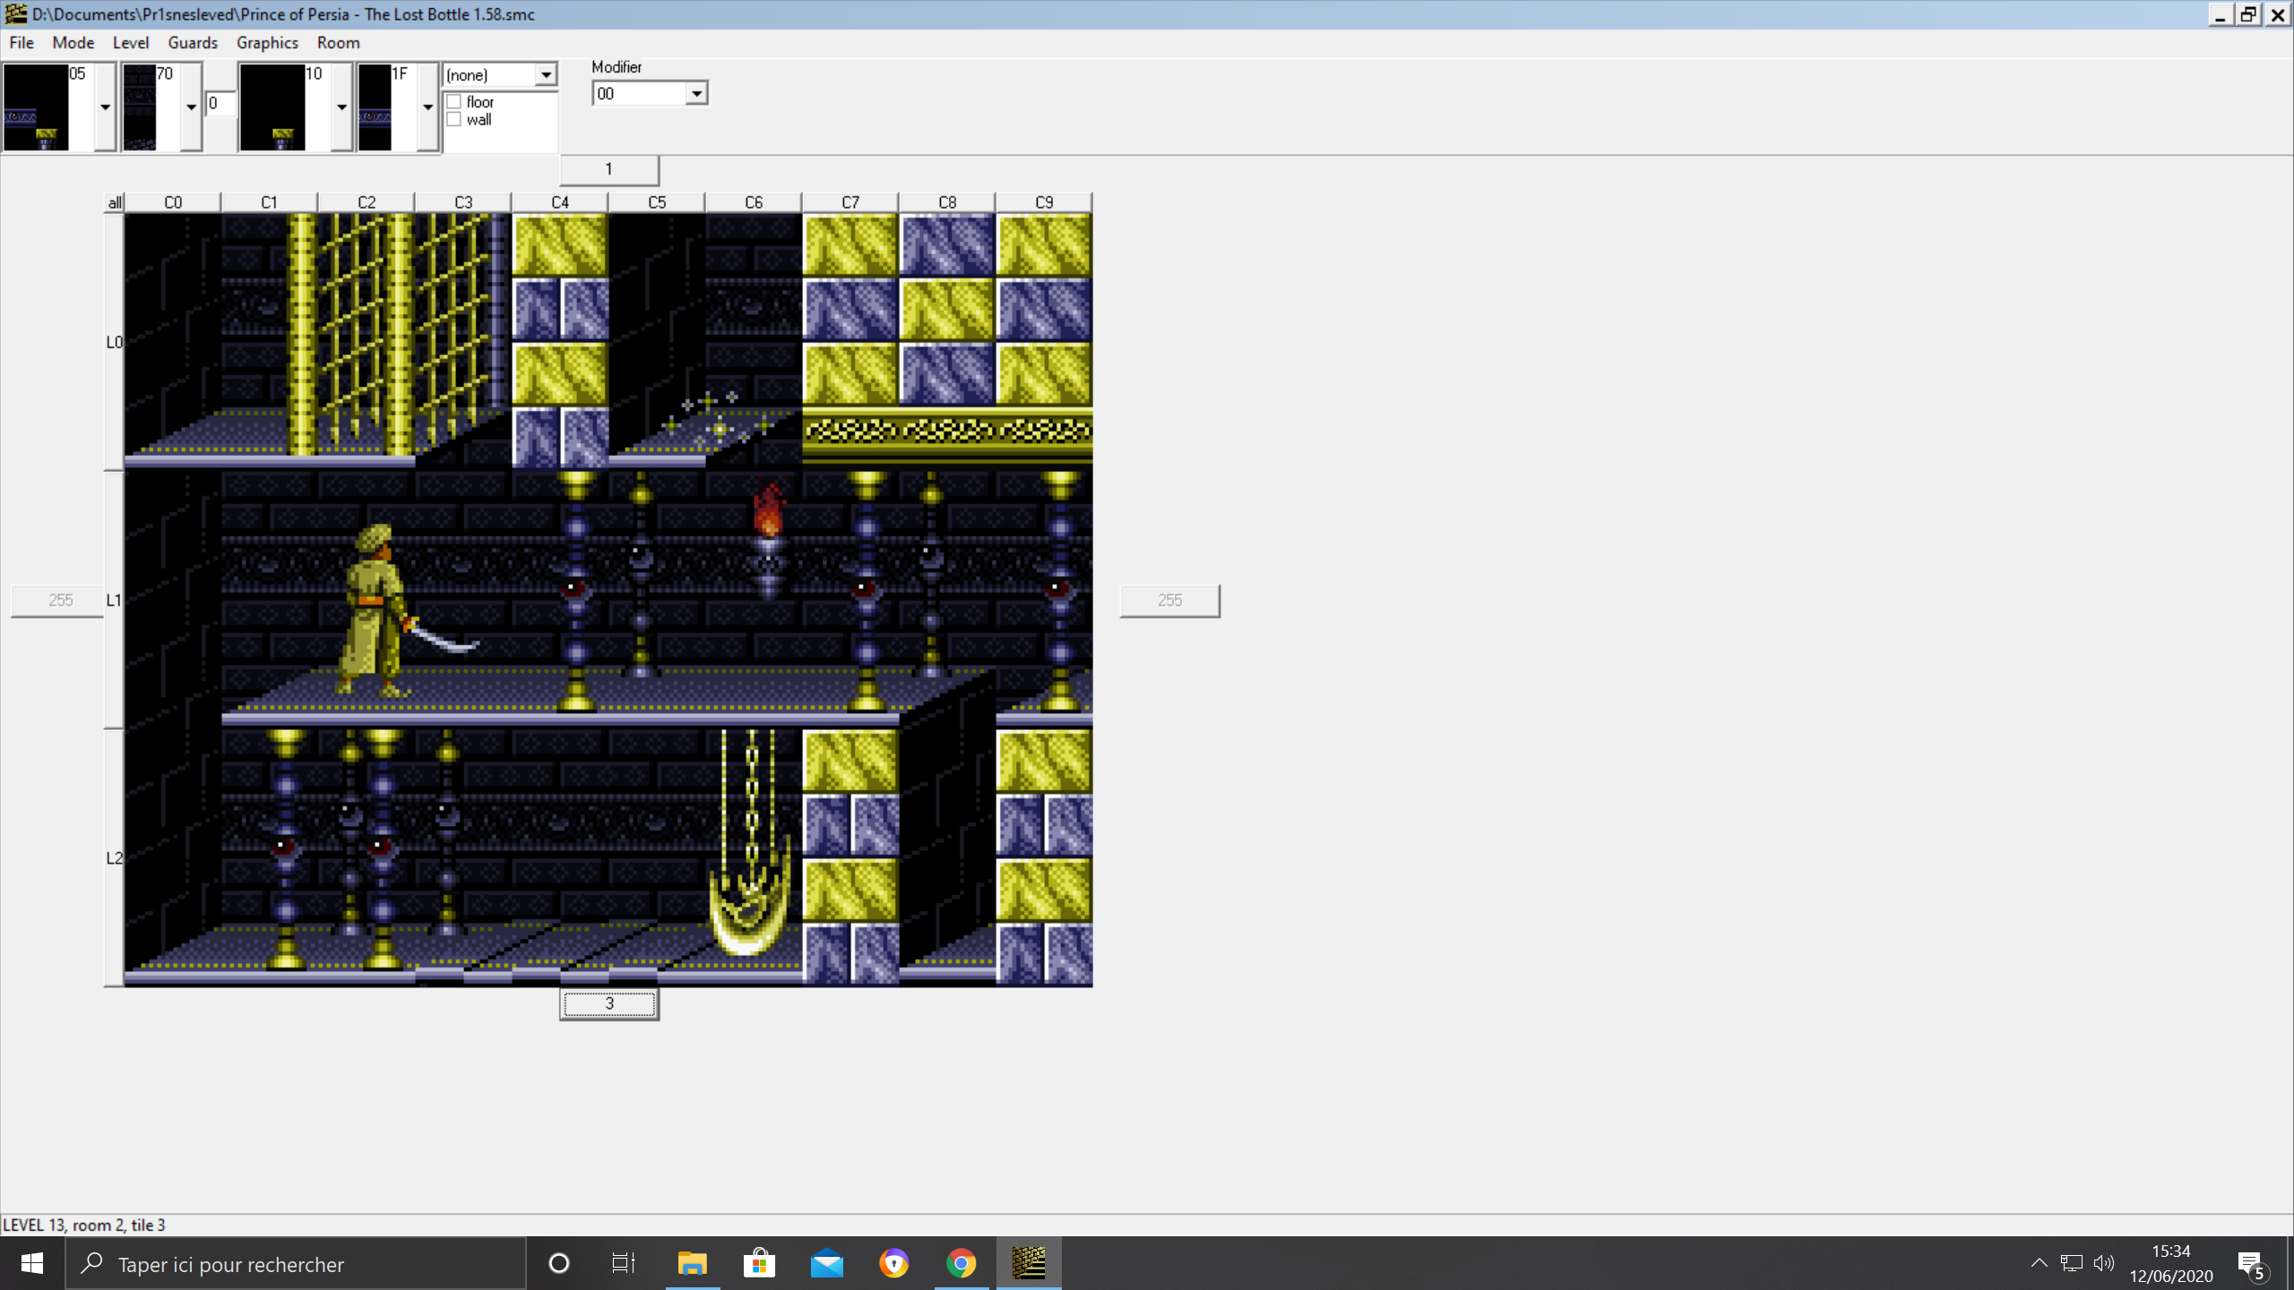Expand the tile 70 dropdown arrow
2294x1290 pixels.
tap(191, 107)
